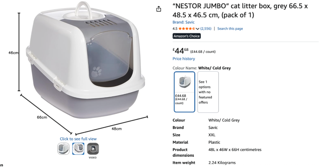The height and width of the screenshot is (168, 322).
Task: Click the 4.5 rating number
Action: pos(175,29)
